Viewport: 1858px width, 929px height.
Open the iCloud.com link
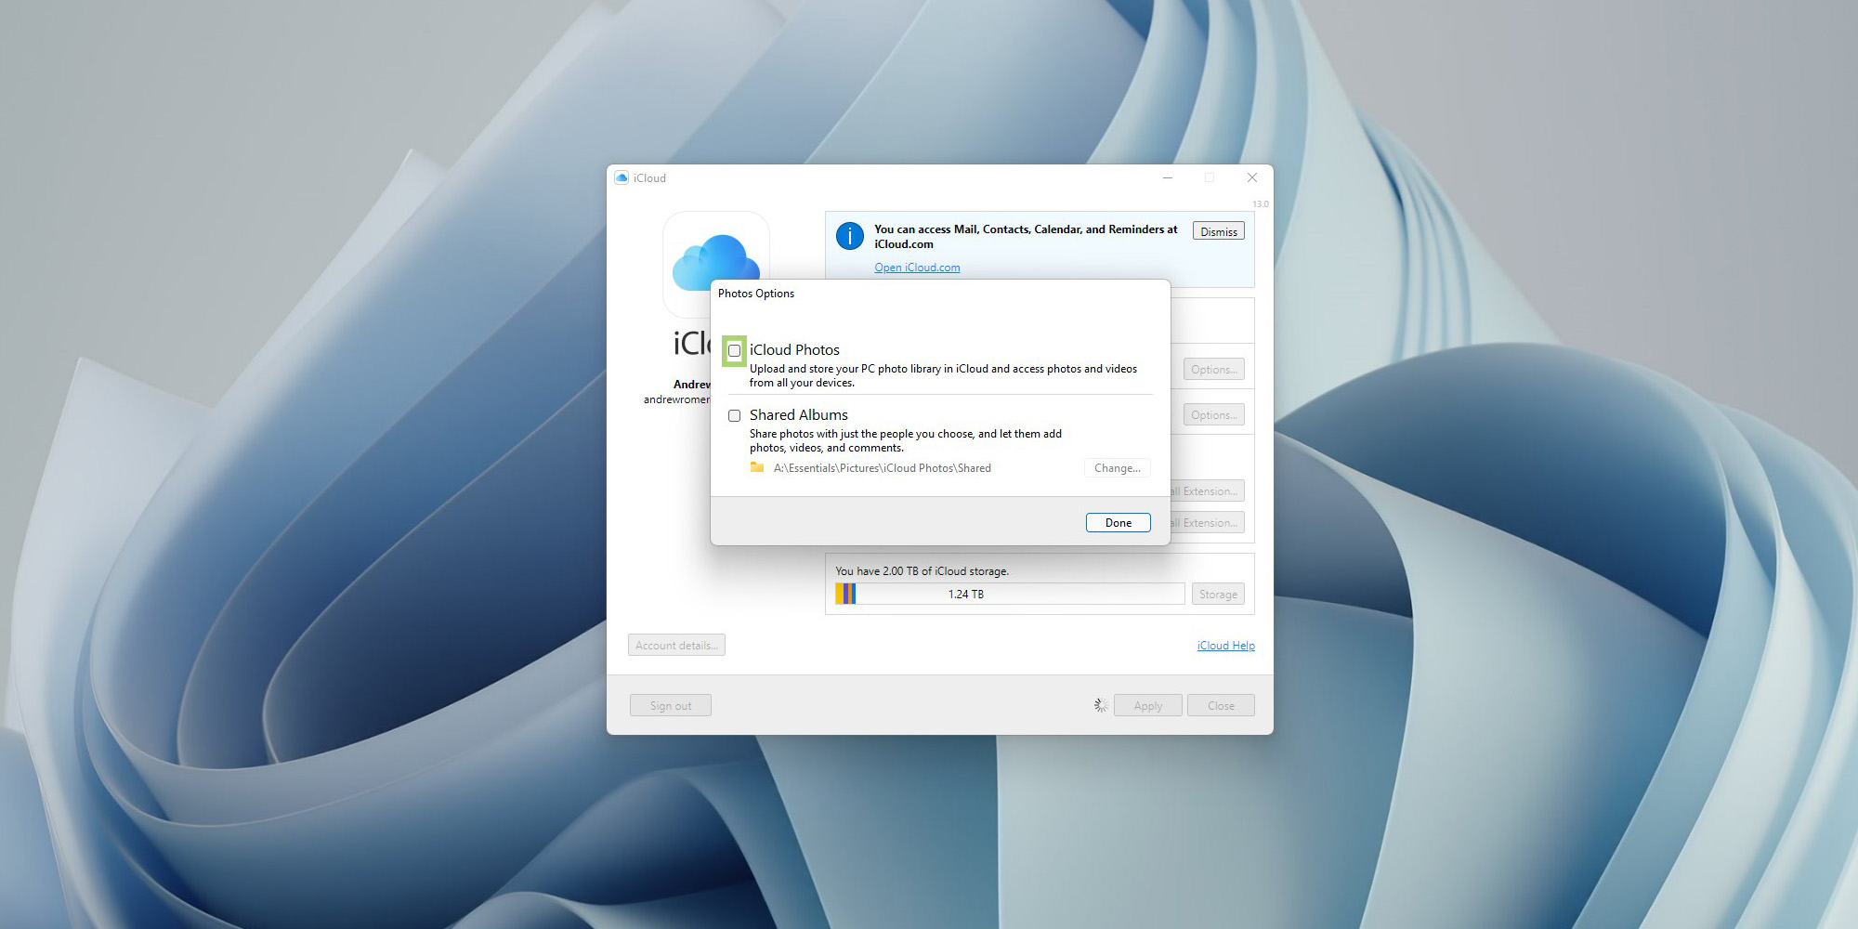(x=917, y=268)
